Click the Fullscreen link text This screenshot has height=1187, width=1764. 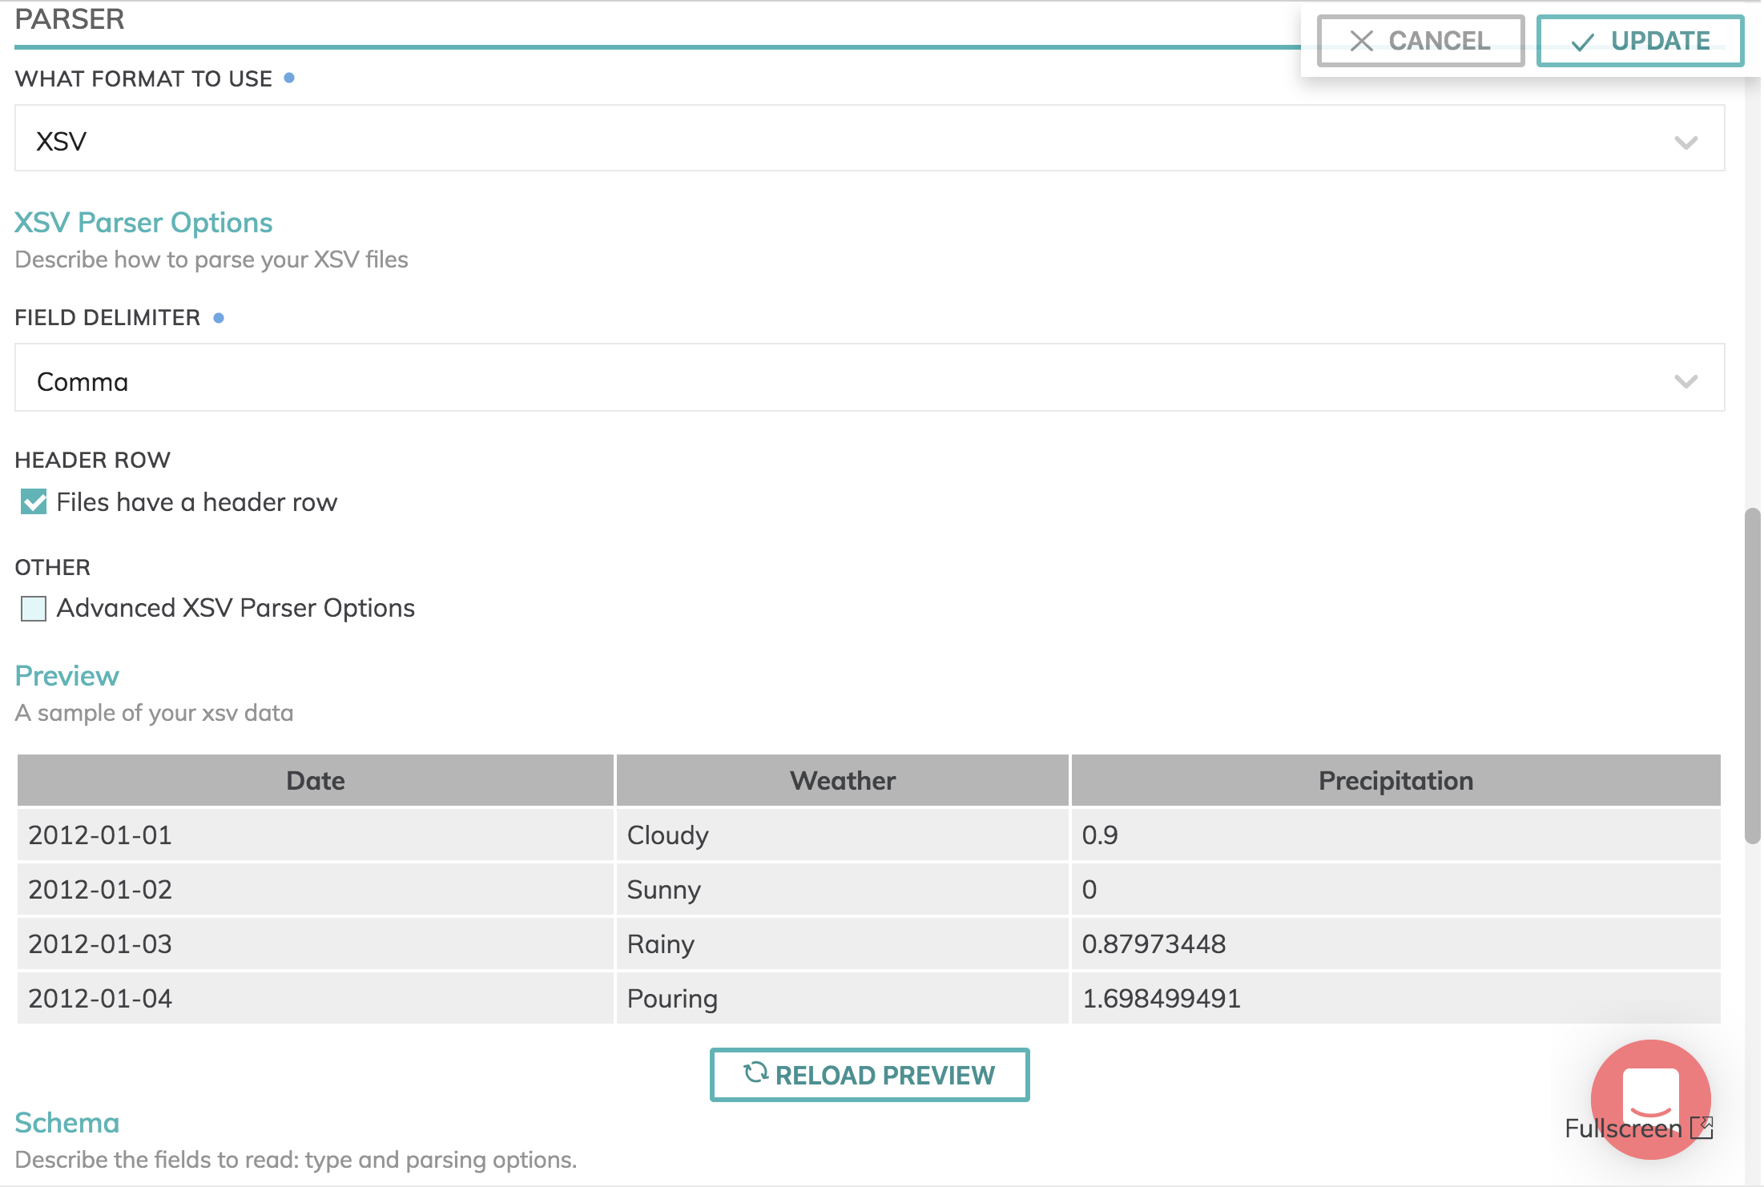(x=1623, y=1129)
